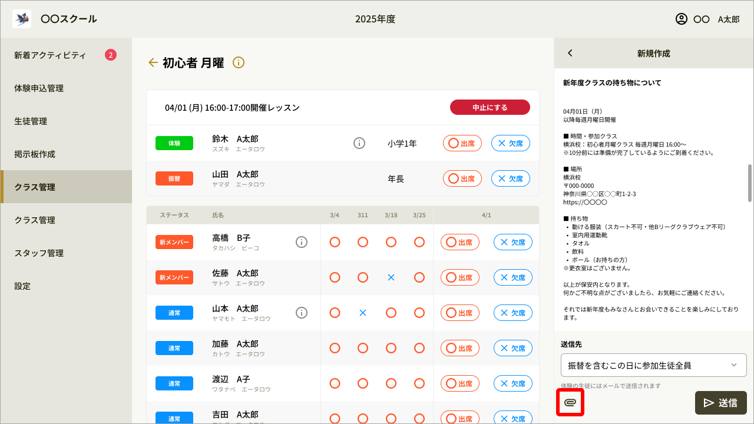The height and width of the screenshot is (424, 754).
Task: Toggle the × attendance mark for 佐藤 on 3/18
Action: coord(391,277)
